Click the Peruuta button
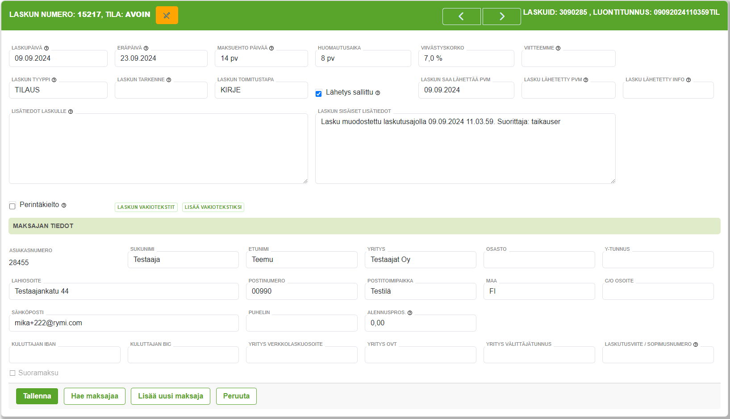The width and height of the screenshot is (730, 419). [x=236, y=396]
